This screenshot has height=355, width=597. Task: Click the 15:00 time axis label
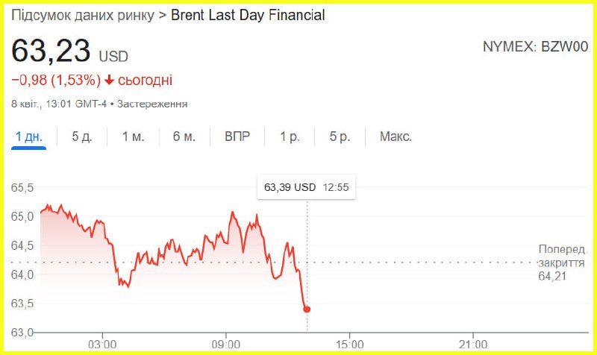[349, 344]
